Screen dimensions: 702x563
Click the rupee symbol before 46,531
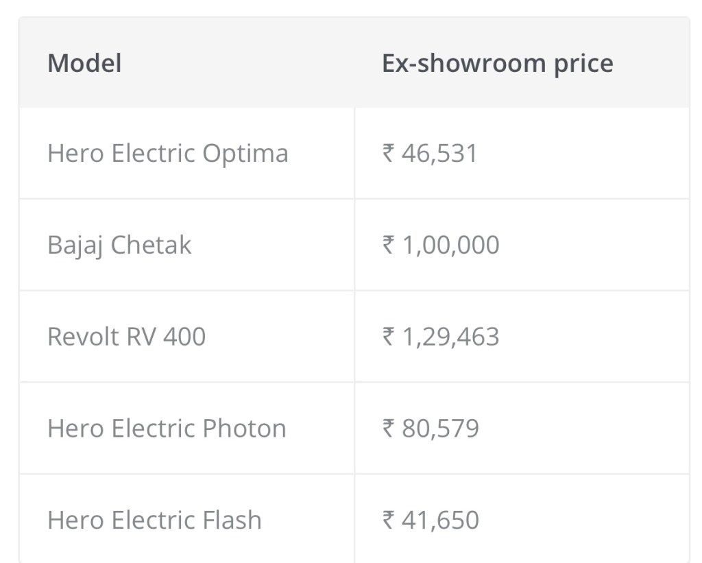388,153
